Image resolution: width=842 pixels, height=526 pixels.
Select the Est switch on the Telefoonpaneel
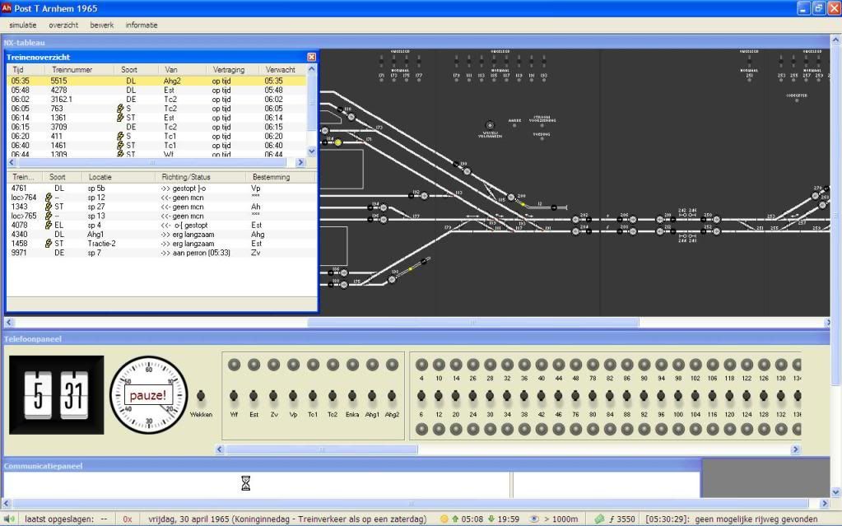(x=254, y=396)
